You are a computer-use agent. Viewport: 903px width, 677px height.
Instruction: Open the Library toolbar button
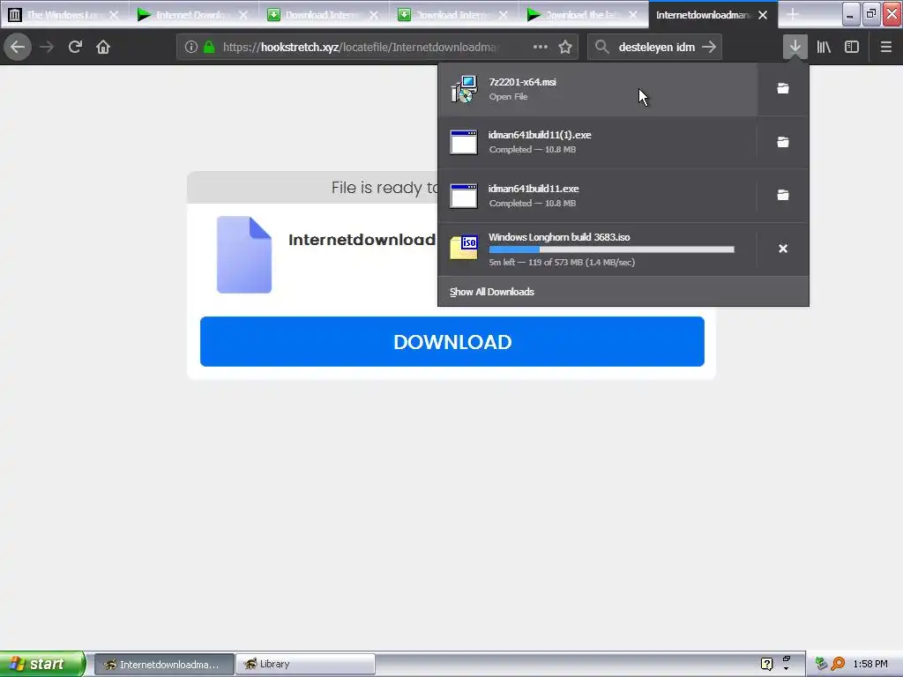coord(824,47)
